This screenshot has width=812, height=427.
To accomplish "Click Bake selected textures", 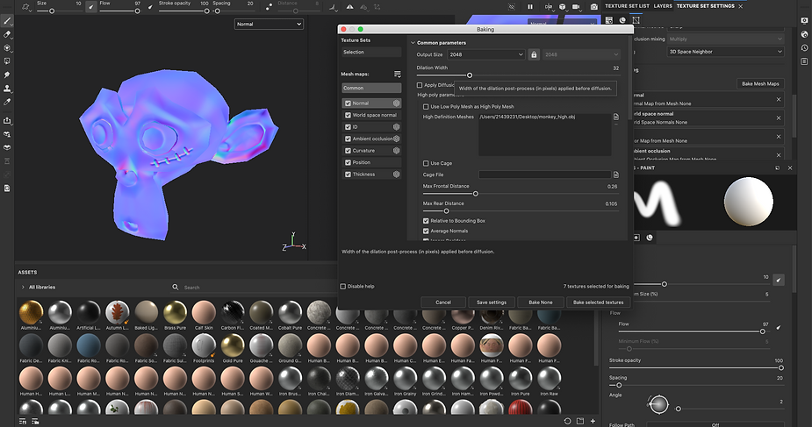I will 598,302.
